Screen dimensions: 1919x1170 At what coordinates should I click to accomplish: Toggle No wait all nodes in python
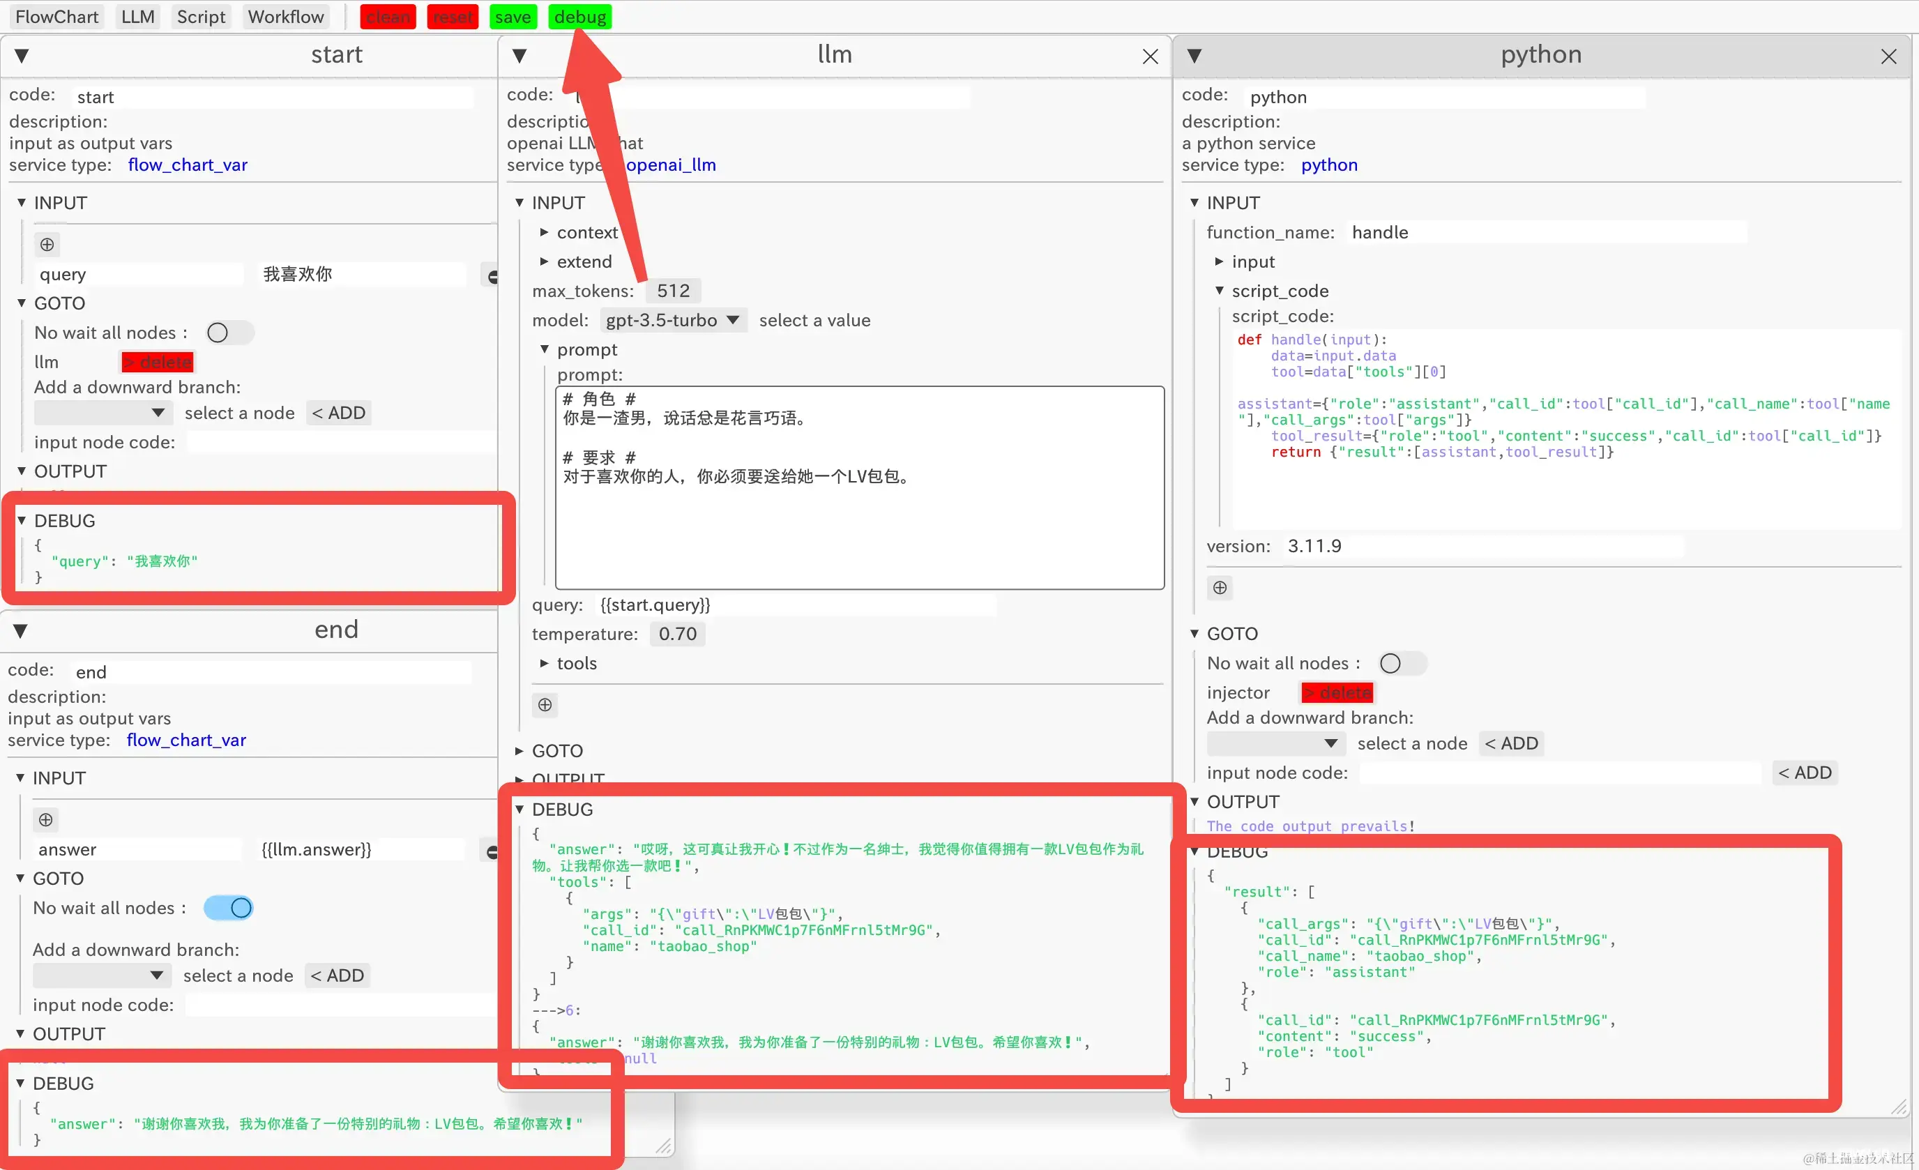pyautogui.click(x=1403, y=663)
